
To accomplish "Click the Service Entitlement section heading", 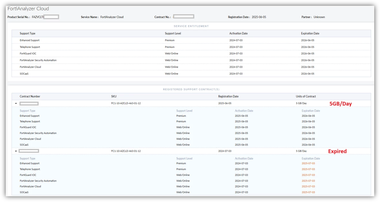I will click(191, 26).
